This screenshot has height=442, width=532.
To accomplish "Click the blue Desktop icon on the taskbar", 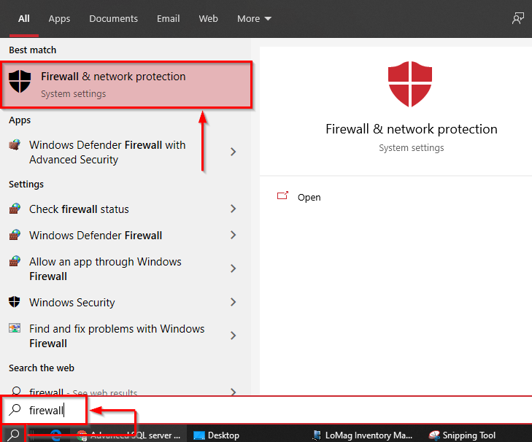I will (198, 435).
